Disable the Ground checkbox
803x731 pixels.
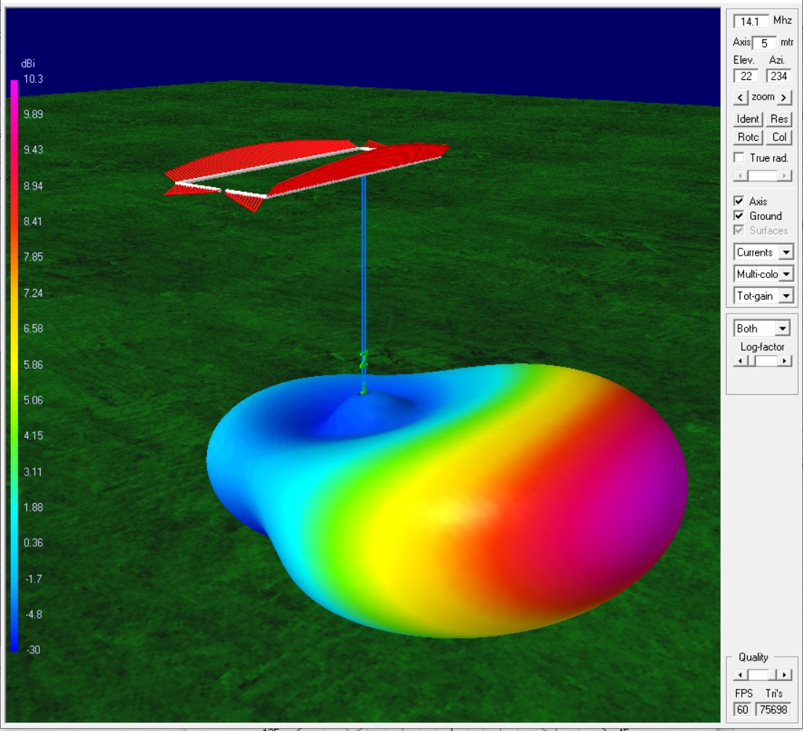739,216
